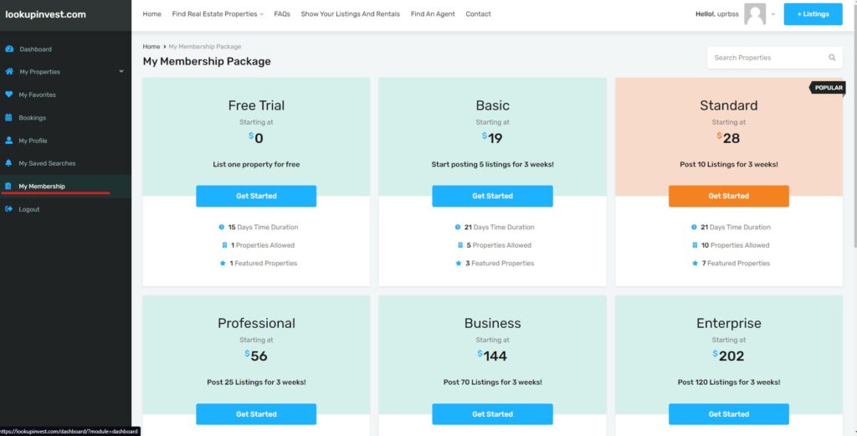Go to Home in top navigation
Viewport: 857px width, 436px height.
click(152, 14)
